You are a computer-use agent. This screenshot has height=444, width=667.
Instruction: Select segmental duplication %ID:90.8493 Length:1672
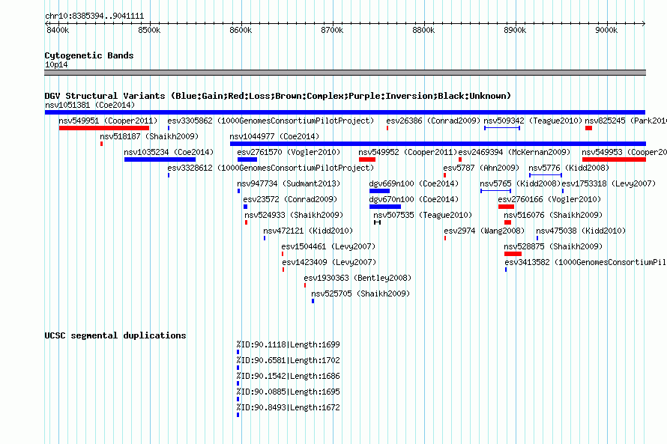click(289, 407)
